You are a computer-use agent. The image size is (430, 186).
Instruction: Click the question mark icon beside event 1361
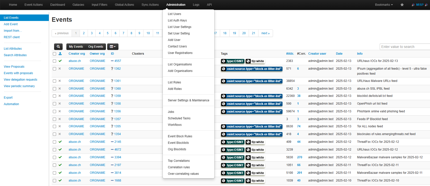112,81
